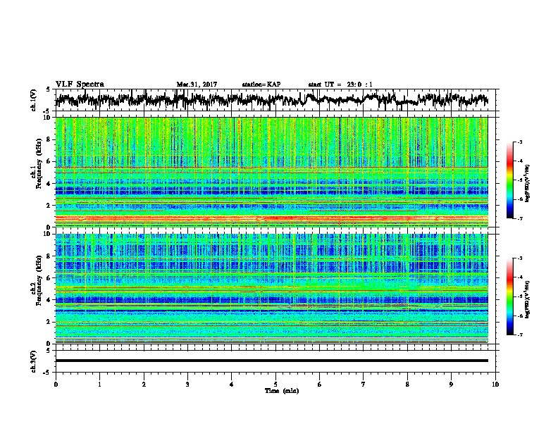Select the "start UT = 23:0 :1" text
This screenshot has width=558, height=431.
click(340, 85)
